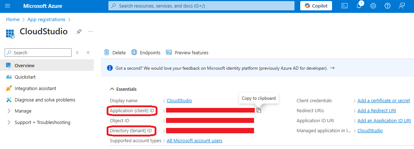
Task: Collapse the left sidebar with double chevron
Action: point(88,53)
